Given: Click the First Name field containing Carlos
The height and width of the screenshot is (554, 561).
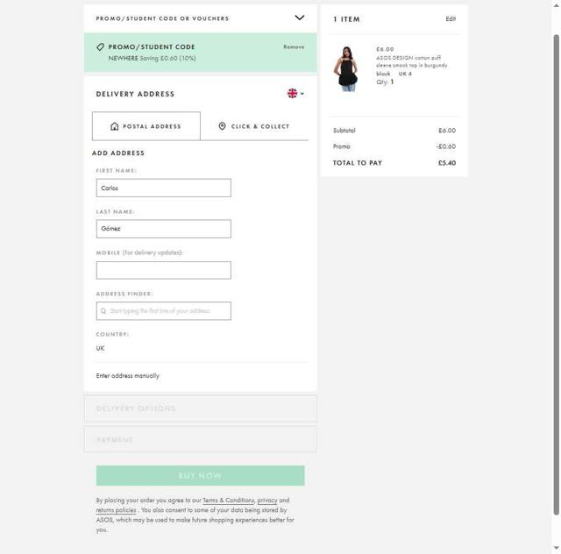Looking at the screenshot, I should point(163,188).
